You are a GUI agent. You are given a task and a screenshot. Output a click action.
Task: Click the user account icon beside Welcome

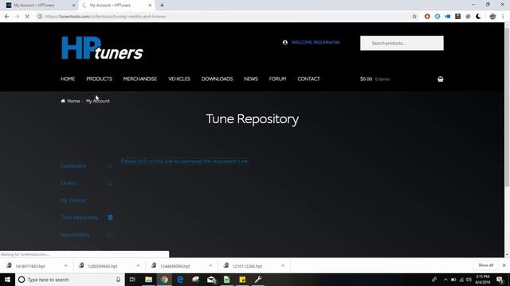coord(285,42)
